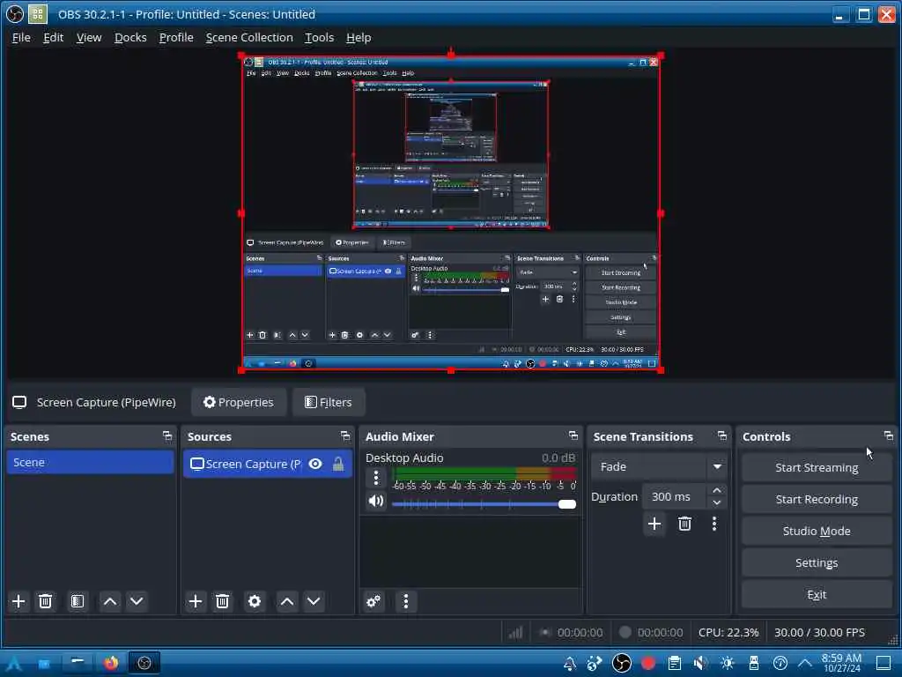Click the Duration 300 ms field
Image resolution: width=902 pixels, height=677 pixels.
(676, 496)
